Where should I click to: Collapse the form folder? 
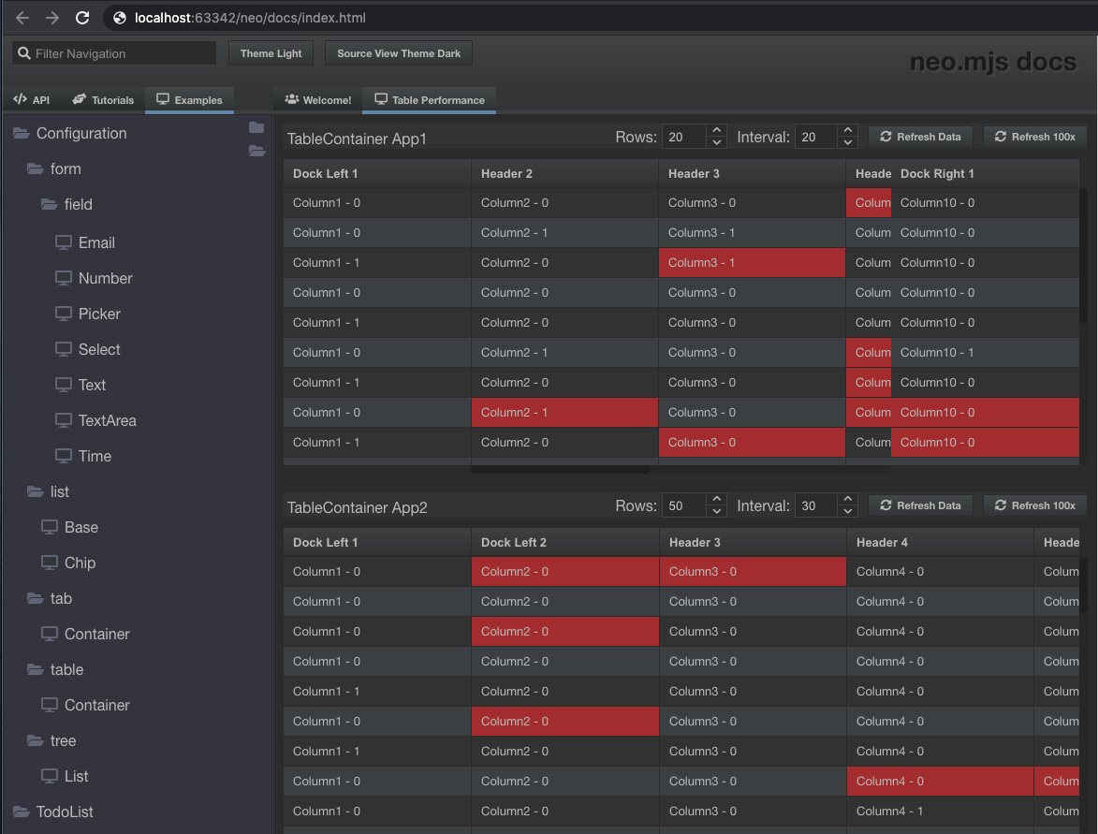click(x=35, y=168)
